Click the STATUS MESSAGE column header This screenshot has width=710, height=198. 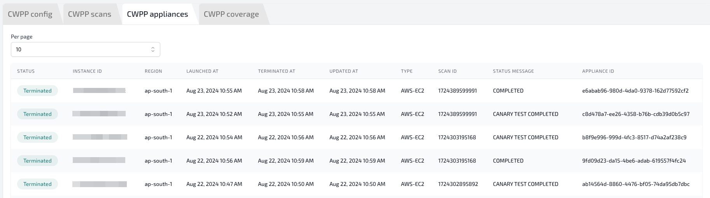(513, 71)
